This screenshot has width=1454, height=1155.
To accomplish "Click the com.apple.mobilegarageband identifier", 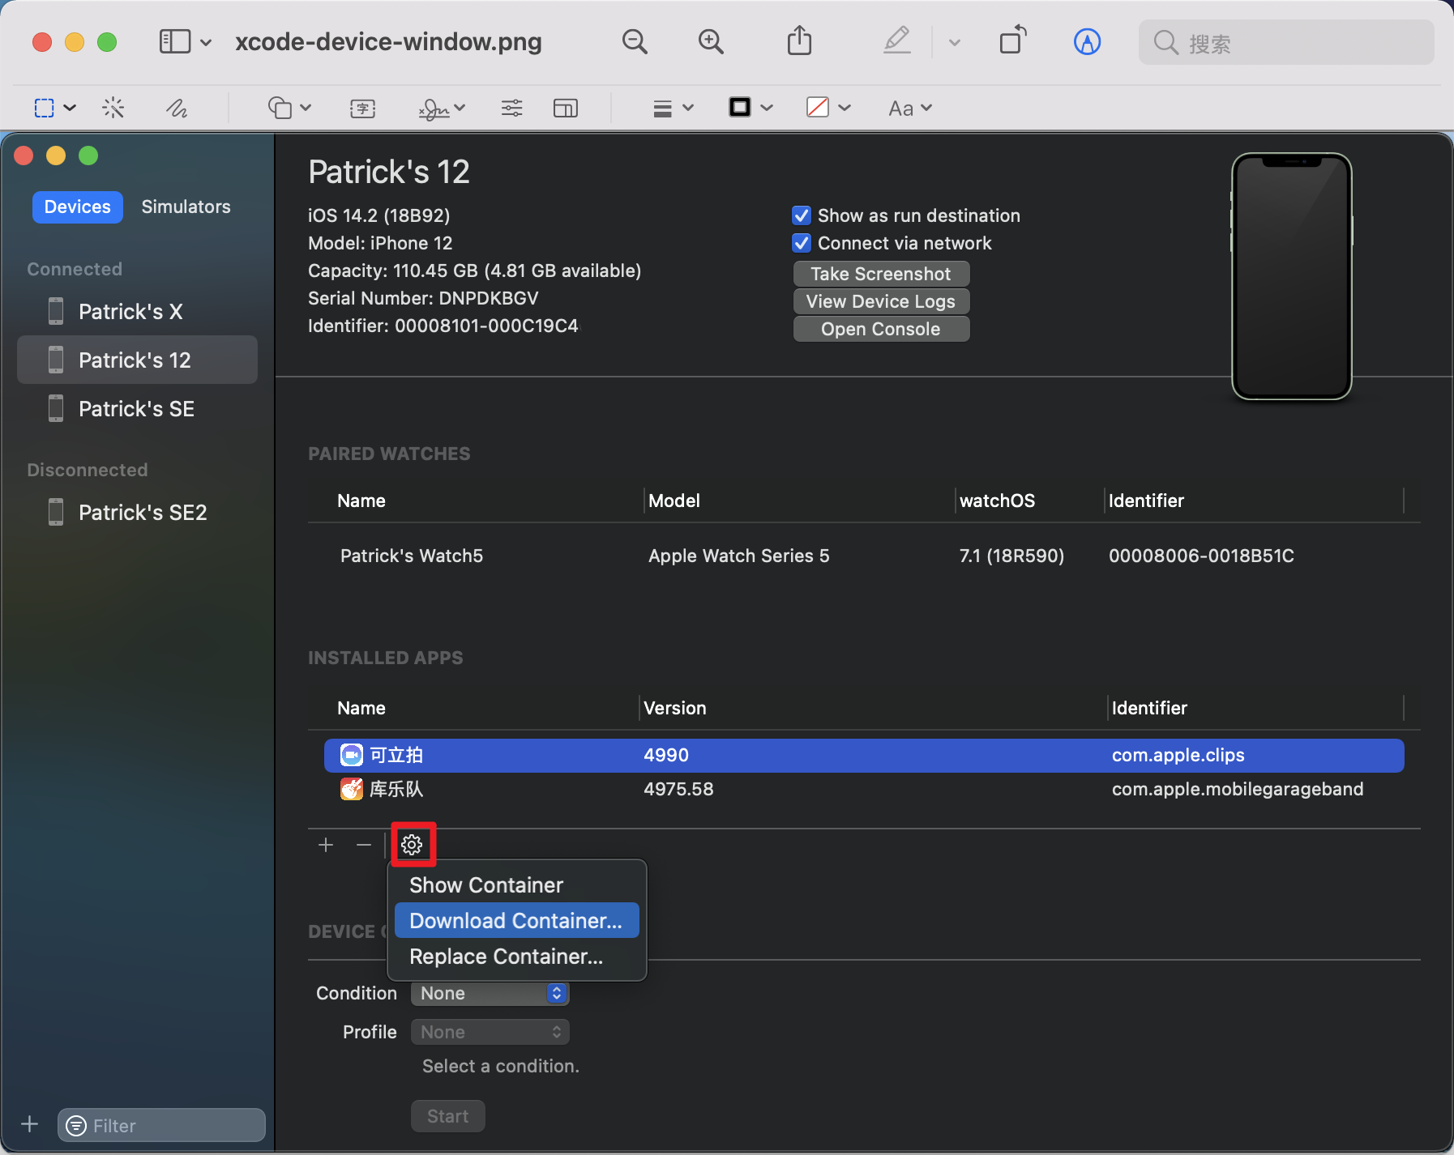I will coord(1238,789).
